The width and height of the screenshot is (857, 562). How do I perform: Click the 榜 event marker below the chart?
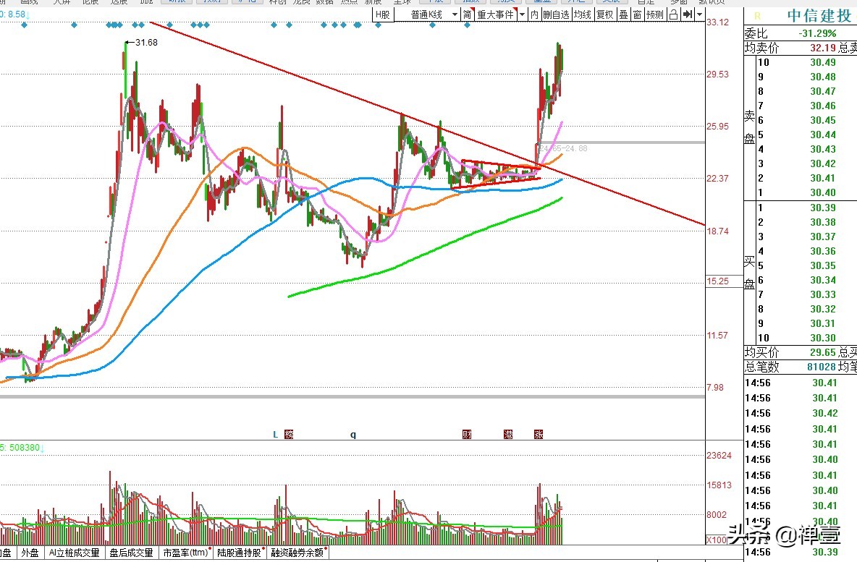click(289, 434)
